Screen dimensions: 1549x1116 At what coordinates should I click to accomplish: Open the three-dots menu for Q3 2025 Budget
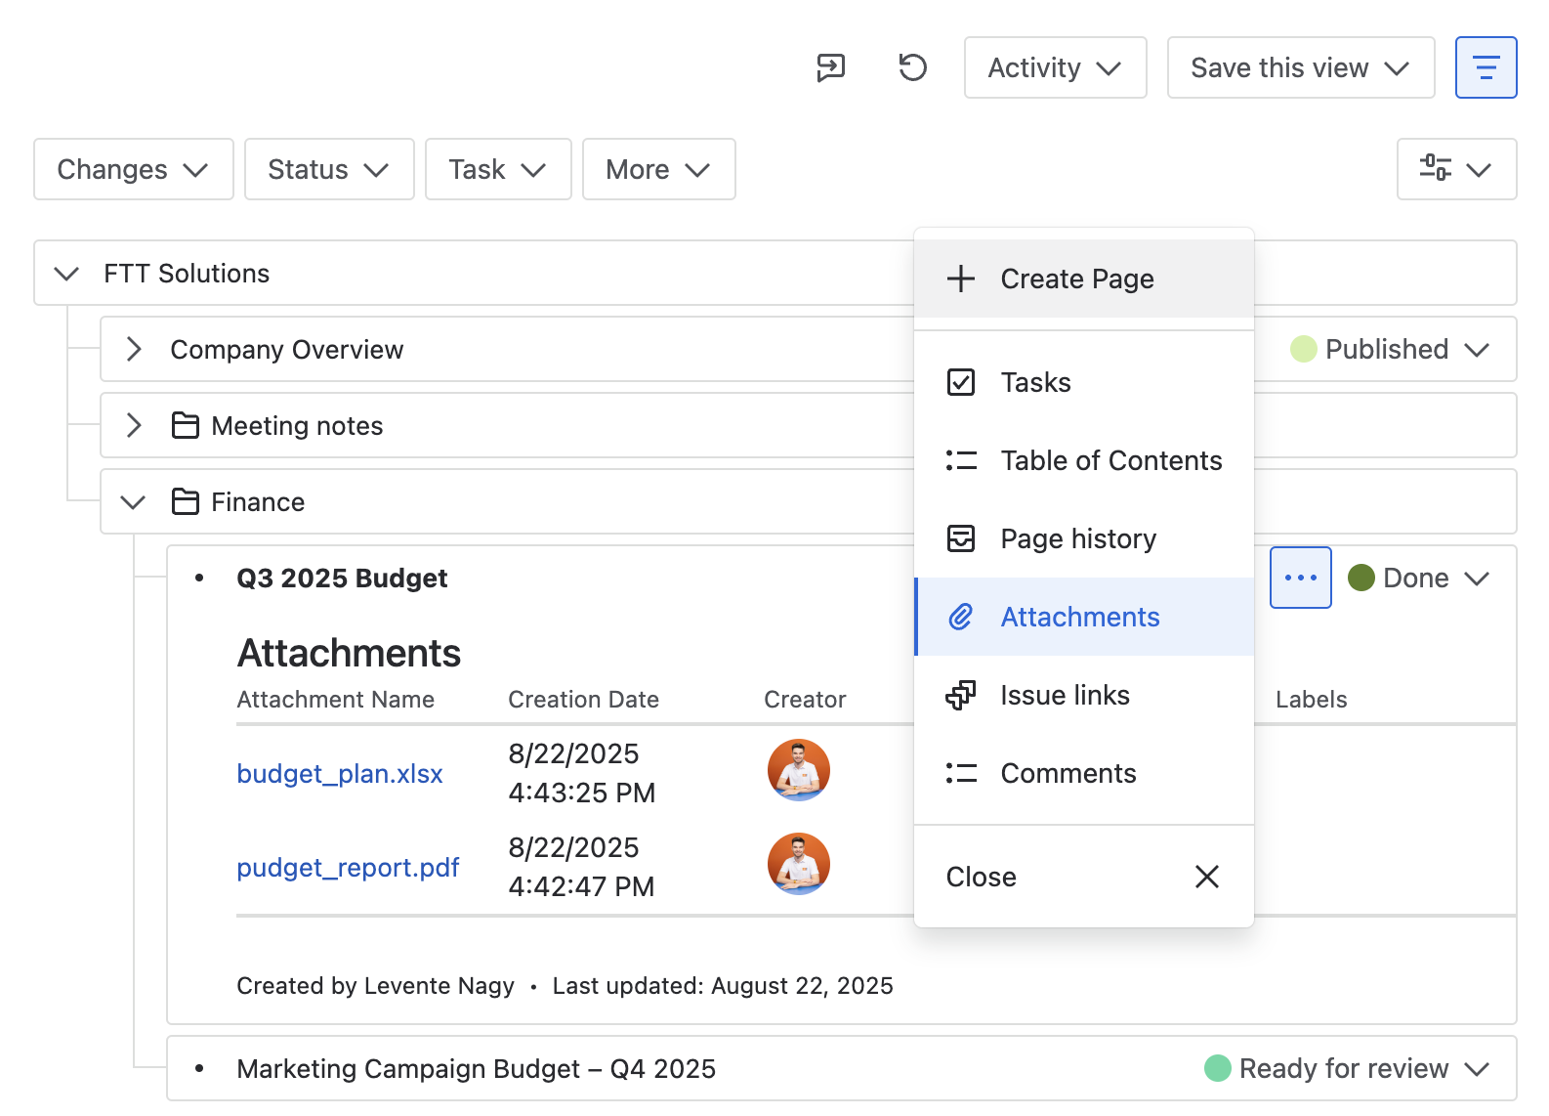[x=1300, y=578]
